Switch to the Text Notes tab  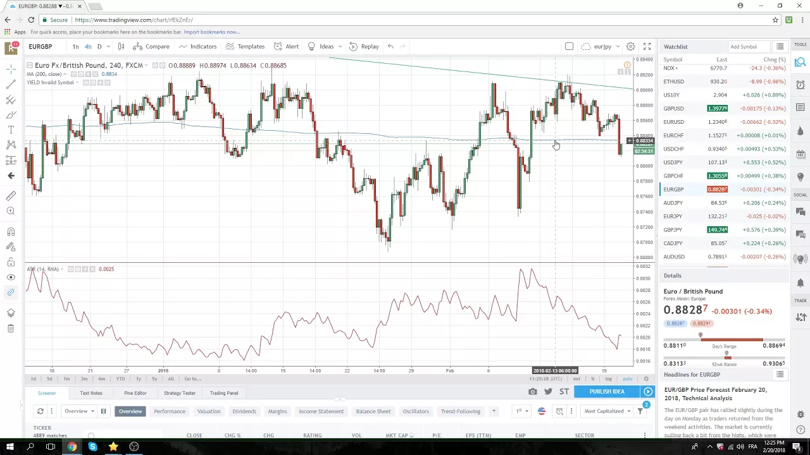pyautogui.click(x=91, y=393)
